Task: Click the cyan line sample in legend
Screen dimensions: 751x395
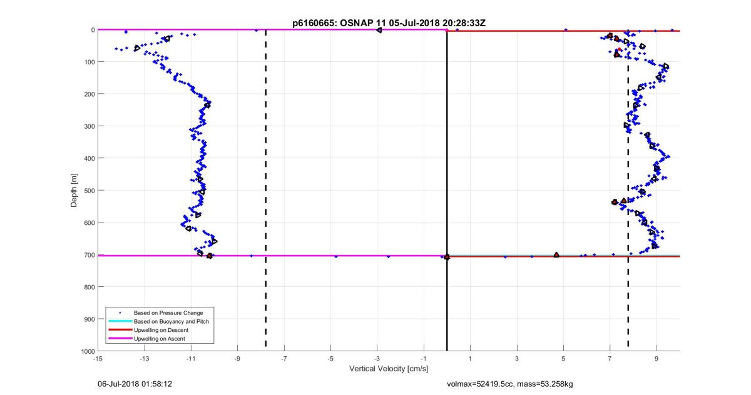Action: [x=119, y=321]
